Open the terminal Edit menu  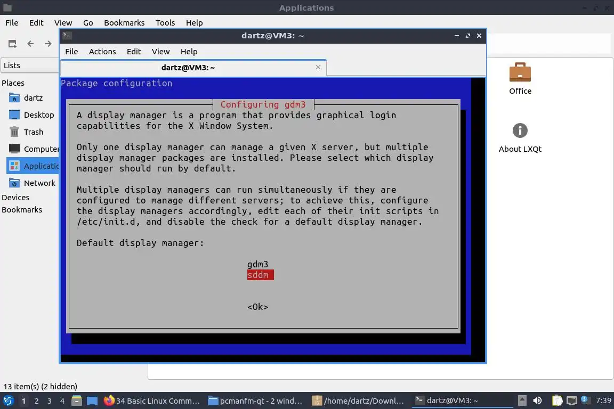(x=134, y=52)
